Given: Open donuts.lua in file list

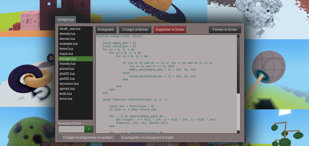Looking at the screenshot, I should 76,39.
